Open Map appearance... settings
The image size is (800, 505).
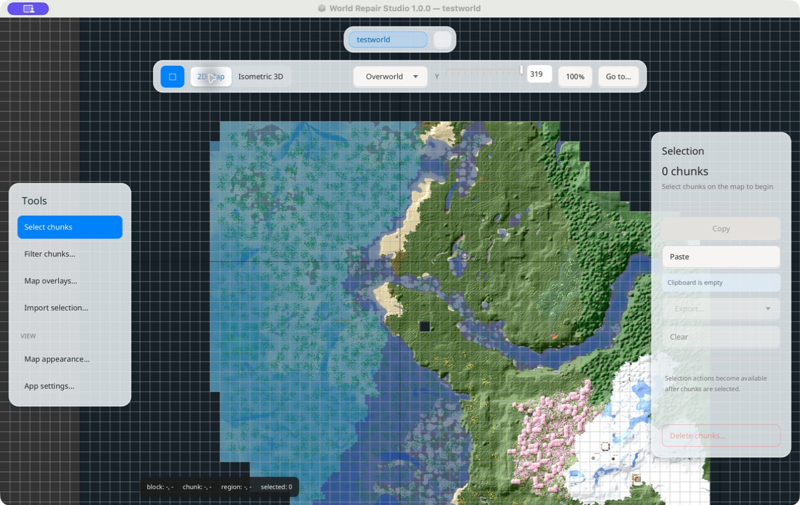pyautogui.click(x=70, y=359)
